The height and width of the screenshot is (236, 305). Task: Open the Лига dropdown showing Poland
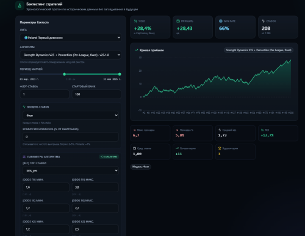(x=71, y=38)
